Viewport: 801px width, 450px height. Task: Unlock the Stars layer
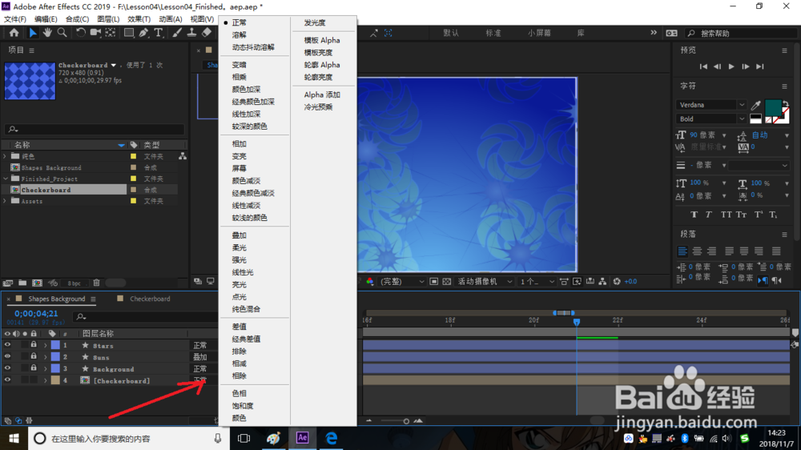[x=33, y=345]
